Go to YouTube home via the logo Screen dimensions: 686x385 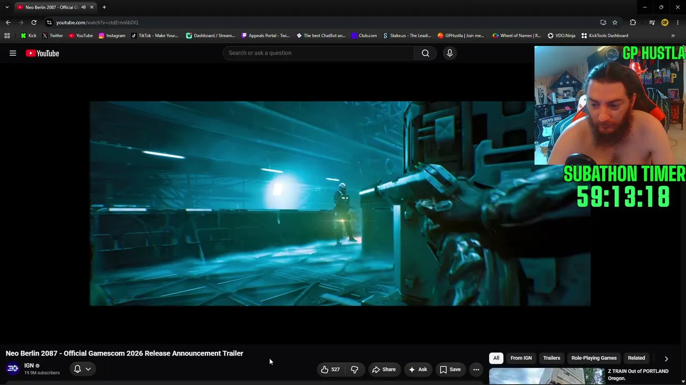point(42,53)
